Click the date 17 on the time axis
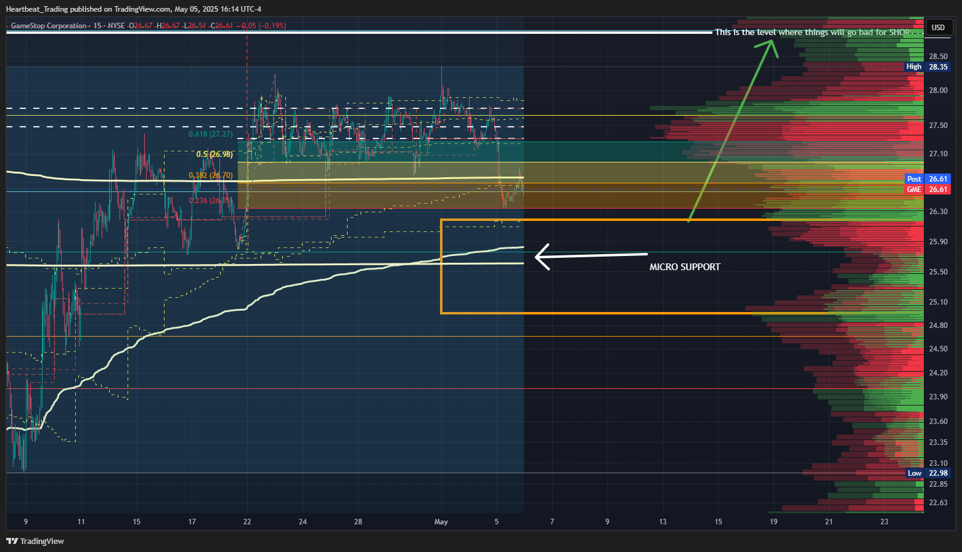The height and width of the screenshot is (552, 962). pos(192,522)
